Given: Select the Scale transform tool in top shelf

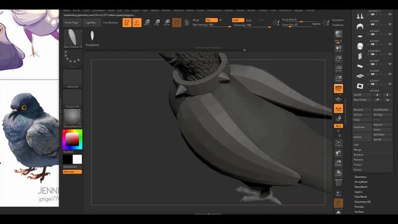Looking at the screenshot, I should click(157, 22).
